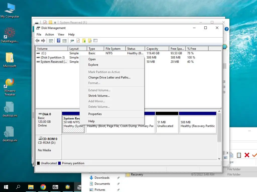257x192 pixels.
Task: Select Change Drive Letter and Paths
Action: (112, 77)
